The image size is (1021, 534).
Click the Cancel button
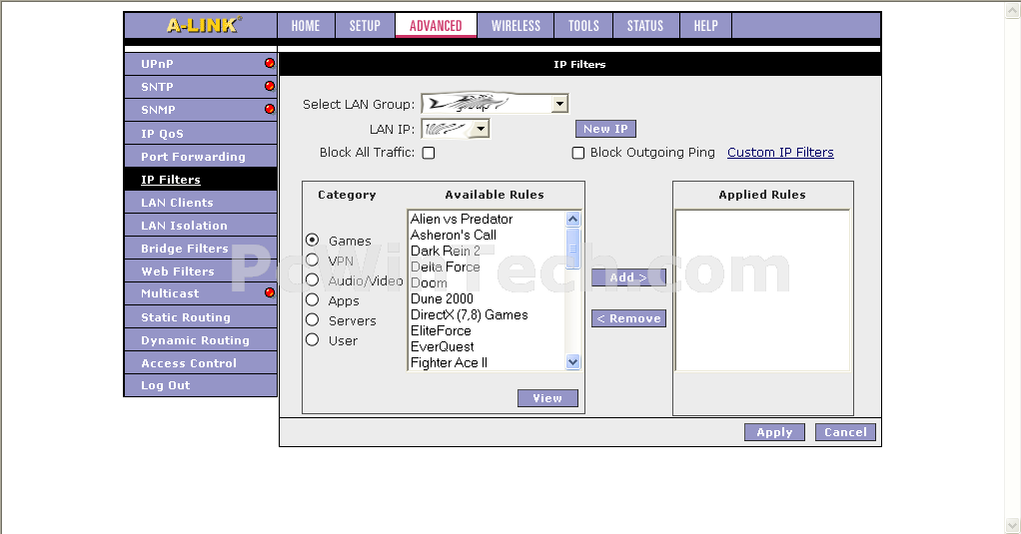point(845,432)
